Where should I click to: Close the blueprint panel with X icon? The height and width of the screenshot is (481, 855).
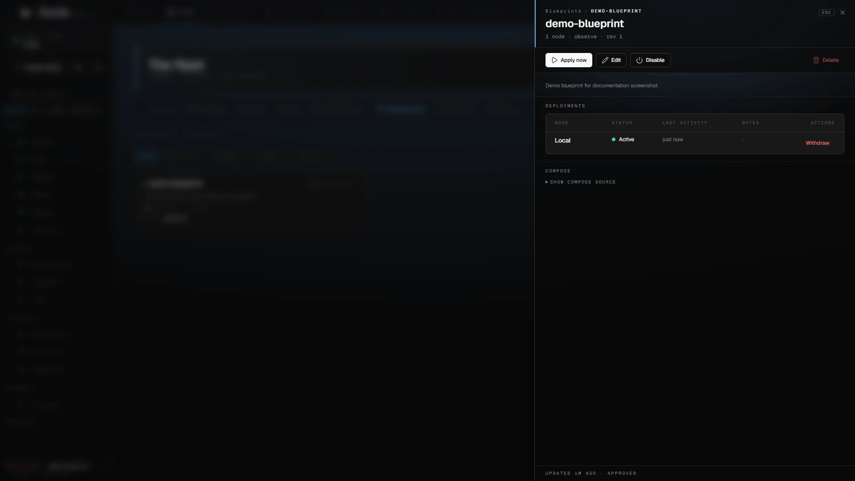pos(843,12)
